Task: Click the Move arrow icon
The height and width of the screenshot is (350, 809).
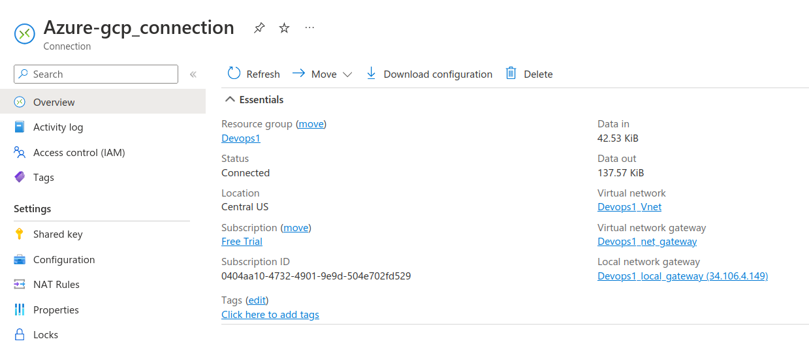Action: (x=298, y=73)
